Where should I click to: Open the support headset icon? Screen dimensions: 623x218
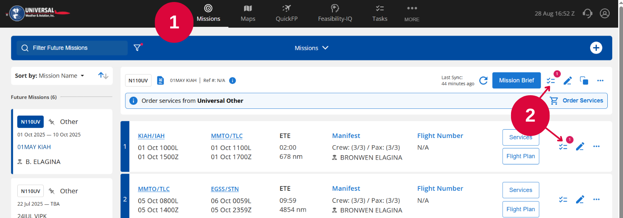[x=587, y=13]
